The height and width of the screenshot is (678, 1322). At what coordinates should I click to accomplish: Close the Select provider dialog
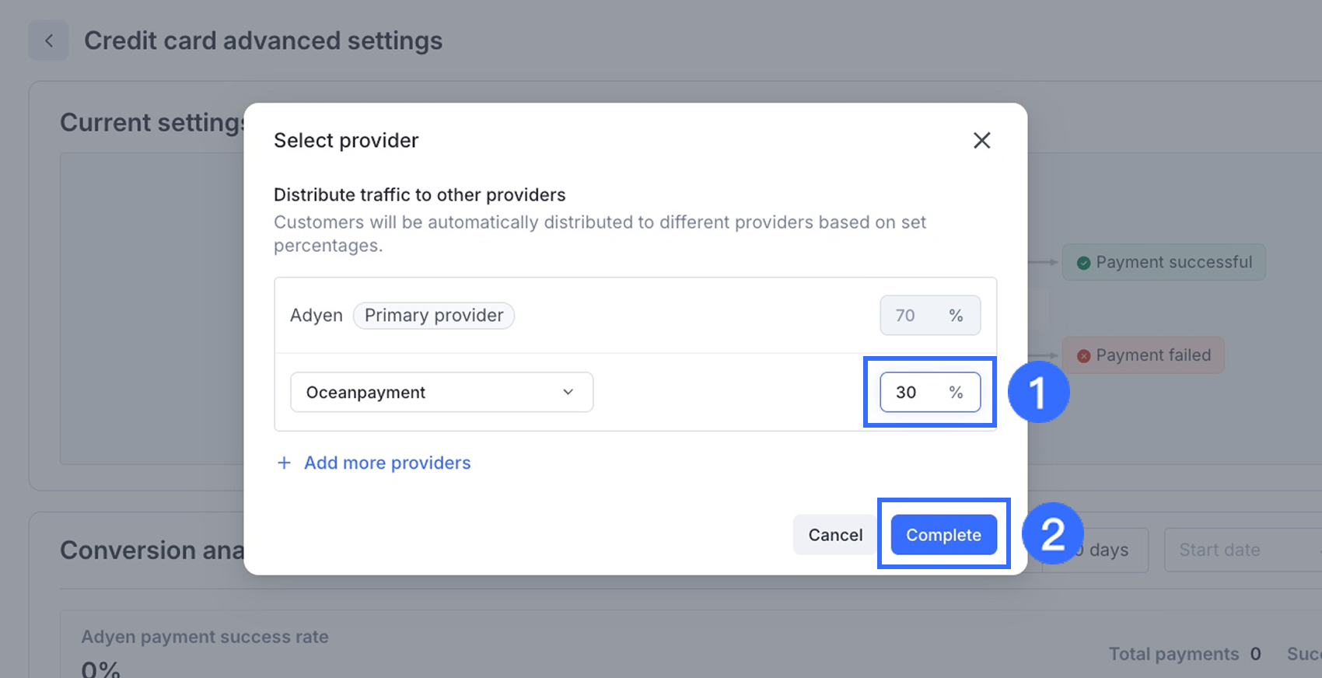[x=981, y=141]
